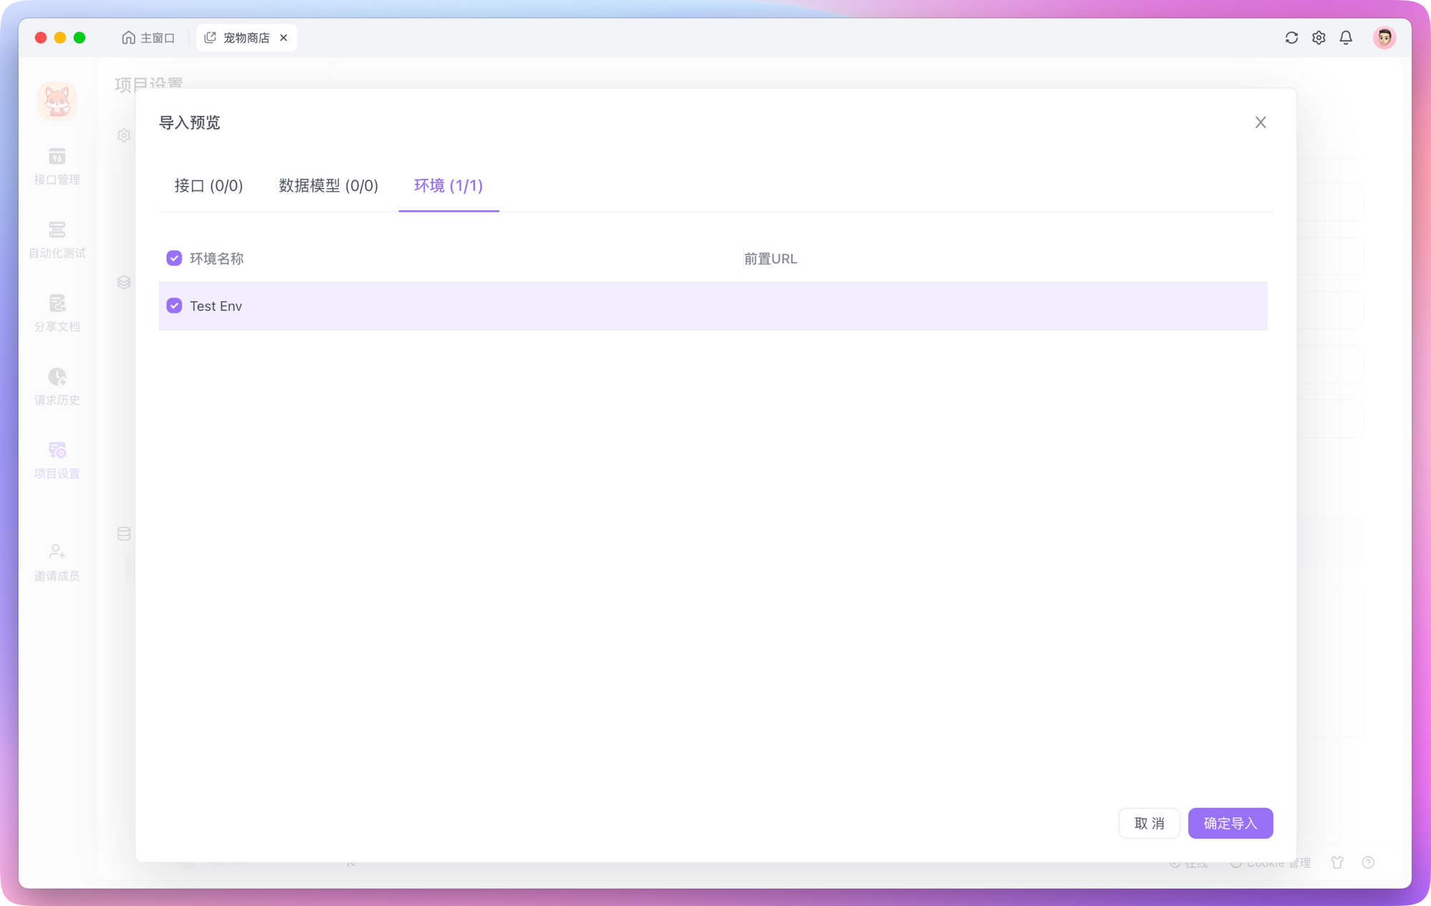Click the Test Env row text
This screenshot has width=1431, height=906.
point(215,306)
